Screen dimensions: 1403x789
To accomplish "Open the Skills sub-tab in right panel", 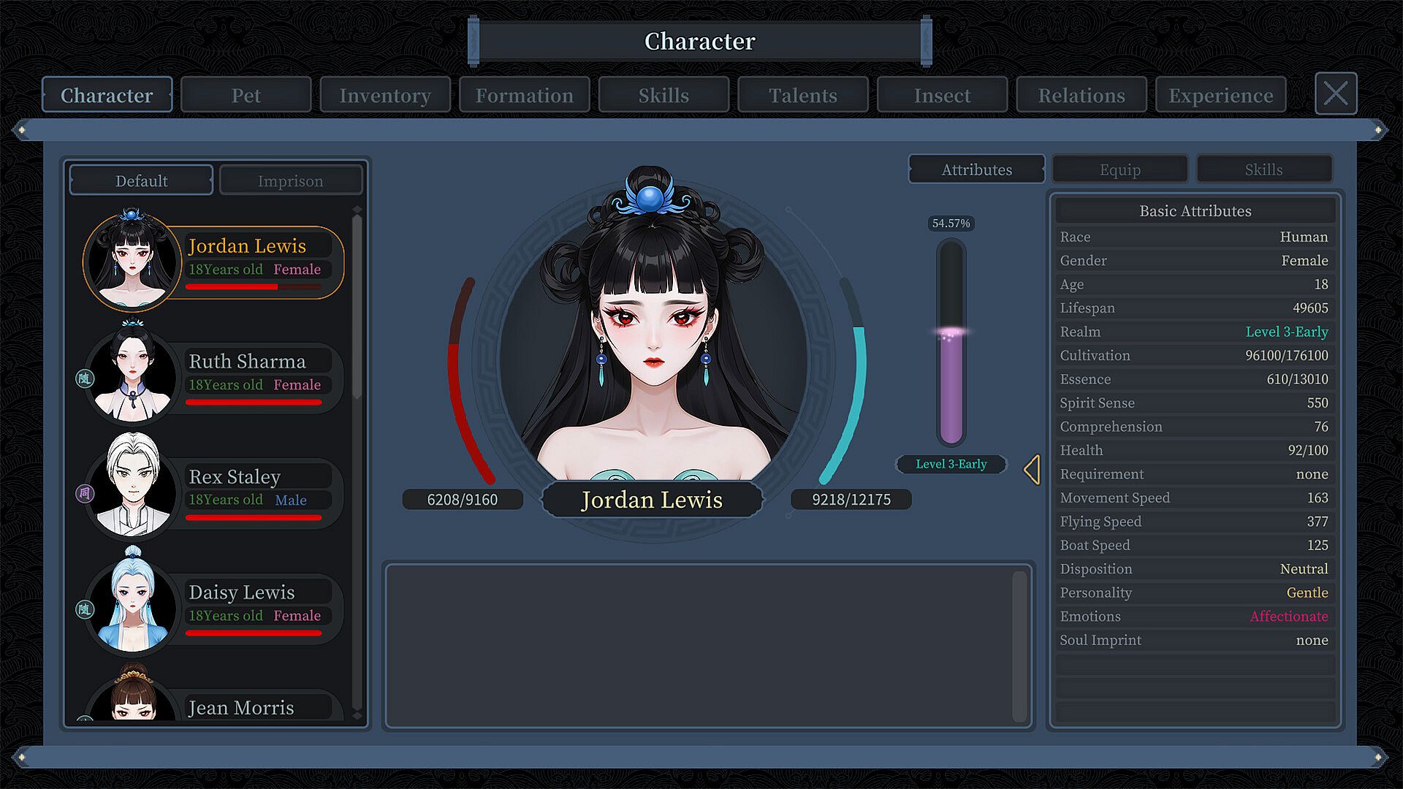I will (x=1263, y=169).
